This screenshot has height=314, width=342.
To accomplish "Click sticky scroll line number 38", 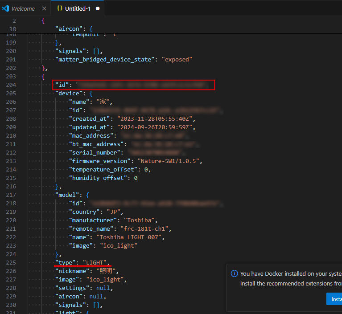I will (x=12, y=29).
